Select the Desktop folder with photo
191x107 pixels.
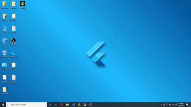[x=4, y=17]
